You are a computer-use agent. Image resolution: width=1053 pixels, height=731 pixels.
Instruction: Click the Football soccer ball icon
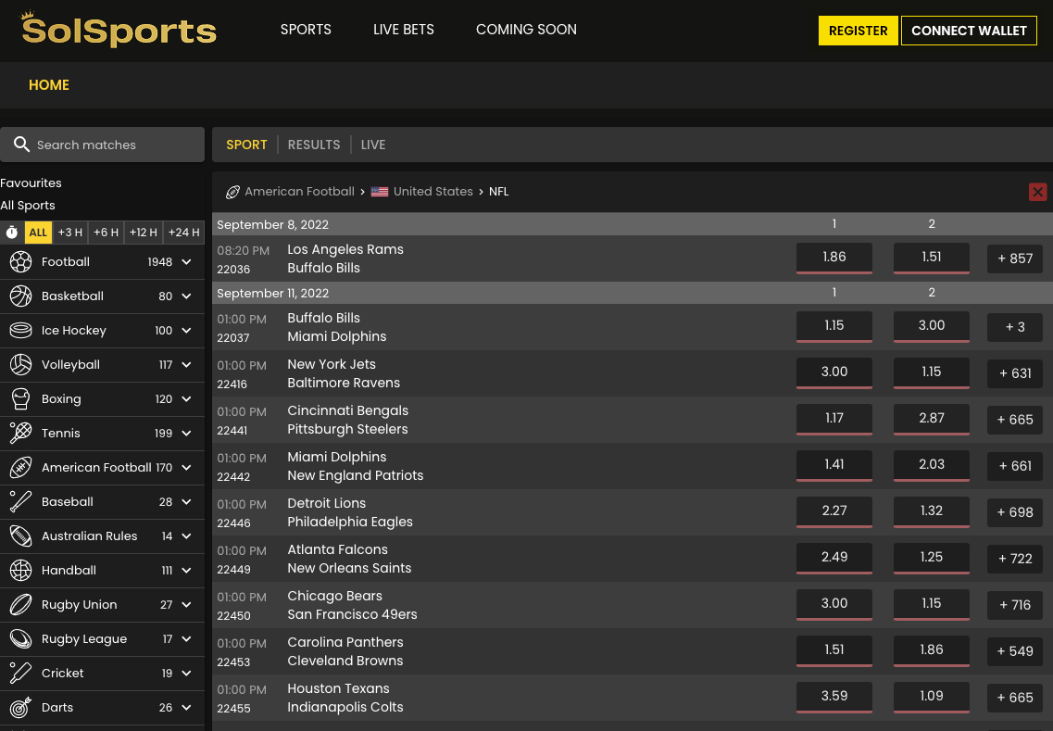click(x=20, y=262)
